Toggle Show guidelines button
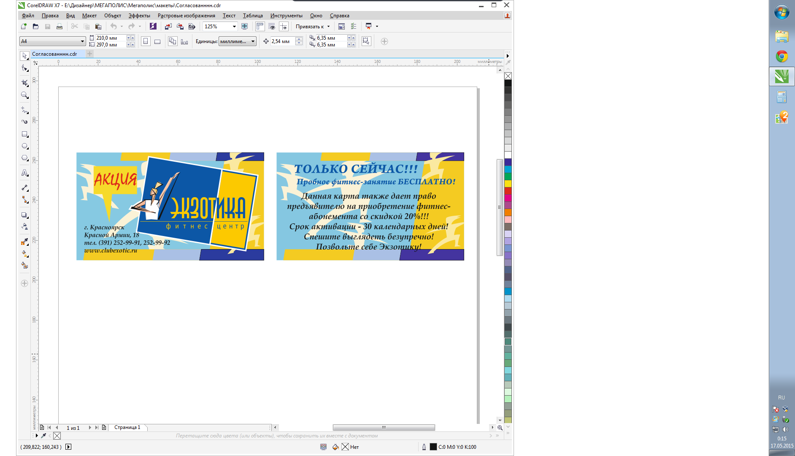 [x=284, y=26]
